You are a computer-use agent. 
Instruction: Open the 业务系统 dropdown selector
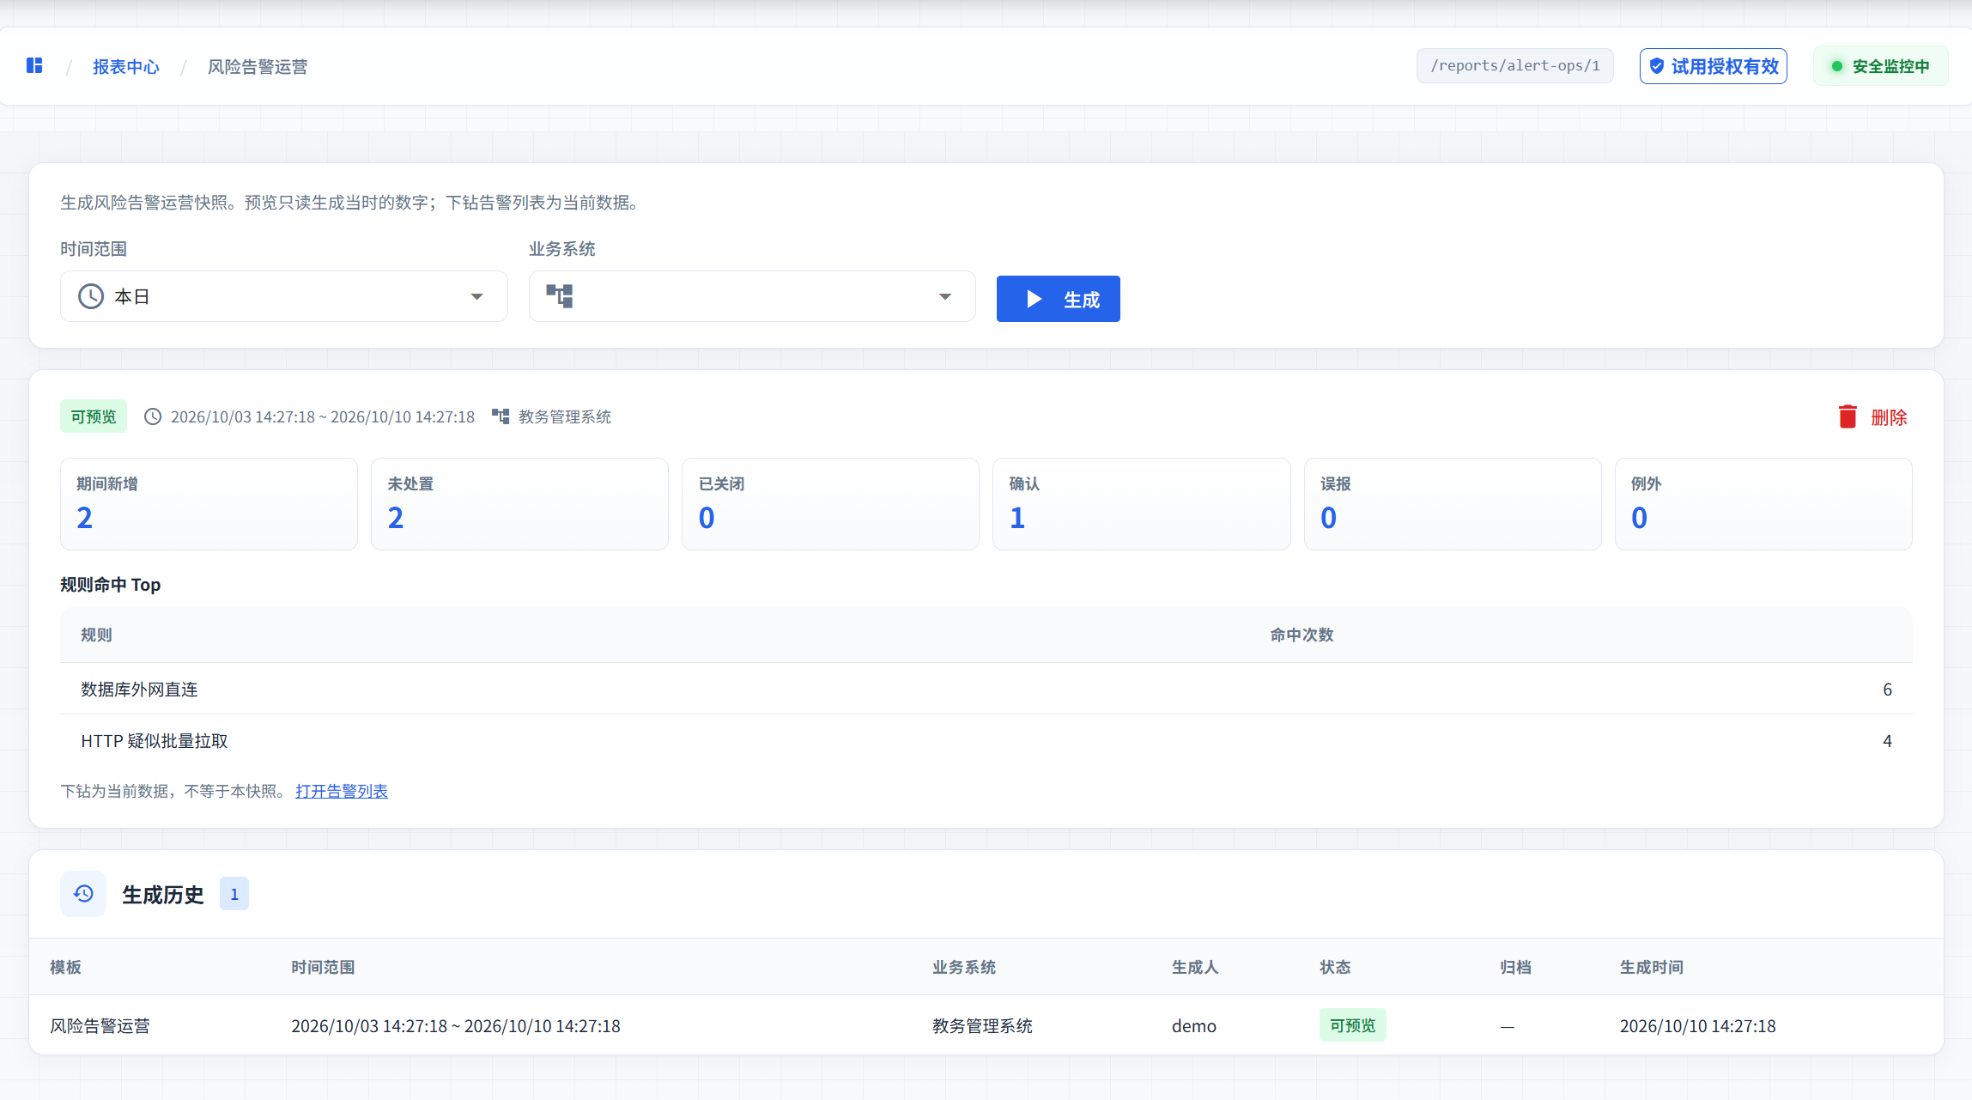752,296
